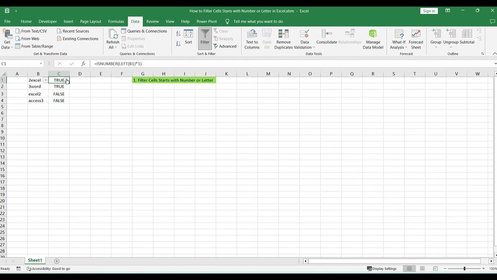Switch to the Power Pivot tab
This screenshot has height=280, width=497.
(x=207, y=22)
